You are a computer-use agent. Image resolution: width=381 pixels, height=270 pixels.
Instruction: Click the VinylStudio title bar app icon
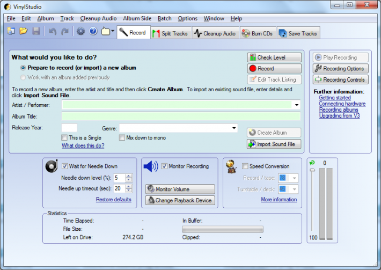[x=8, y=7]
